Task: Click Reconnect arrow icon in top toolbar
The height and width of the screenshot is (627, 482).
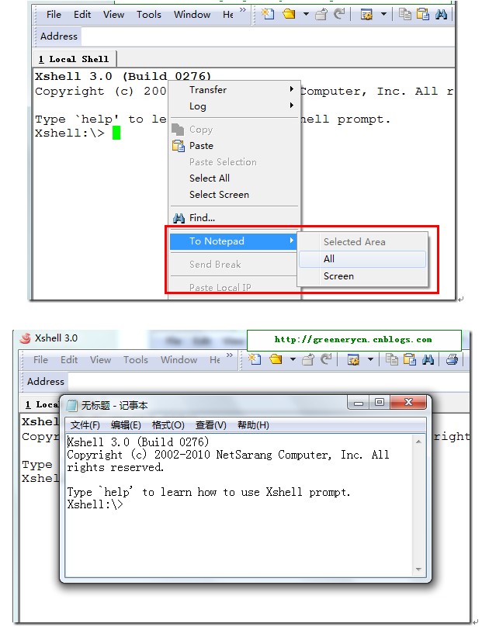Action: (340, 14)
